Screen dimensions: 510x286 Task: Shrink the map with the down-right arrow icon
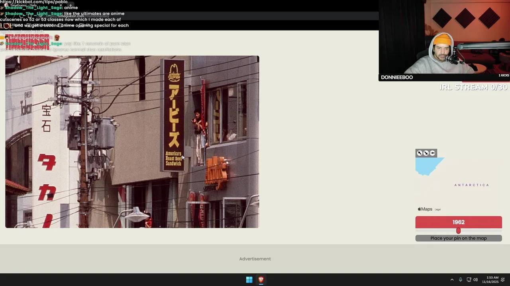coord(426,153)
